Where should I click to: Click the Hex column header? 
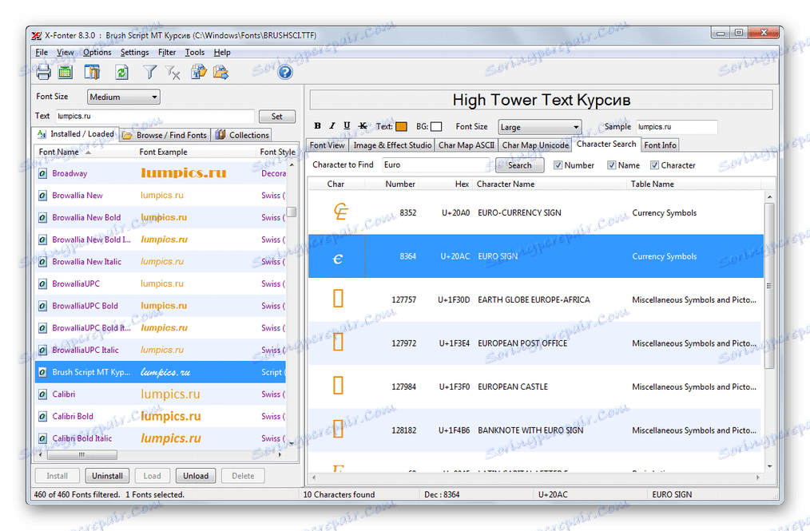click(446, 184)
